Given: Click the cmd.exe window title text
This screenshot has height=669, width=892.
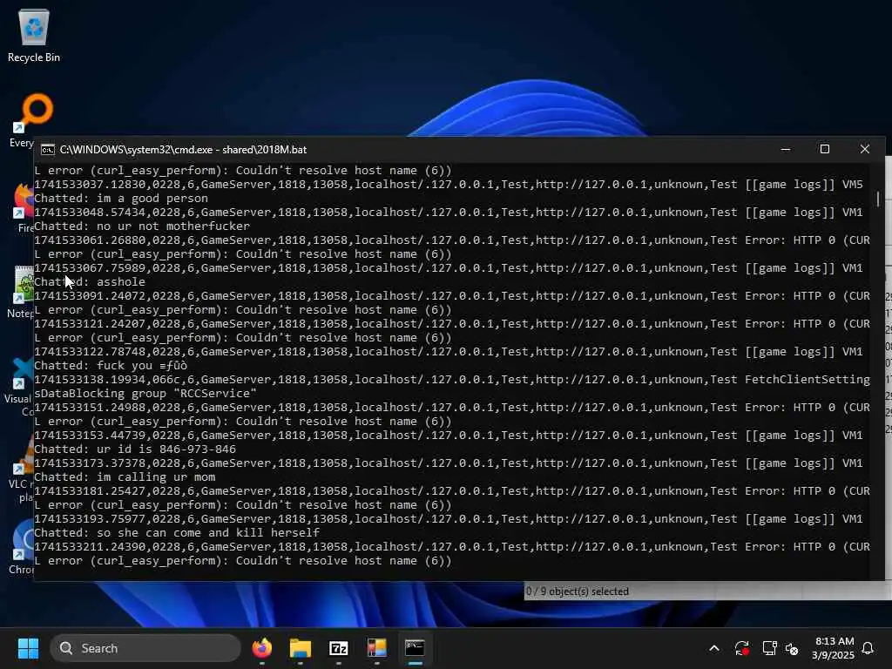Looking at the screenshot, I should point(183,150).
